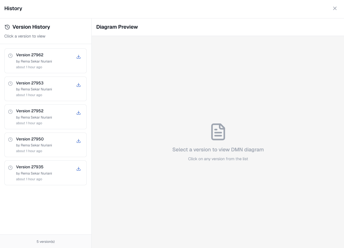Click the Version History clock-rewind icon
The height and width of the screenshot is (248, 344).
click(x=7, y=27)
